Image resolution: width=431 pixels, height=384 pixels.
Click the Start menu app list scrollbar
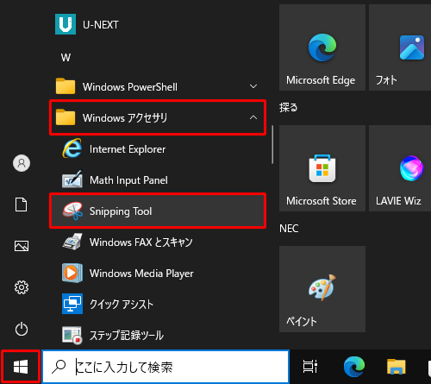pos(272,145)
